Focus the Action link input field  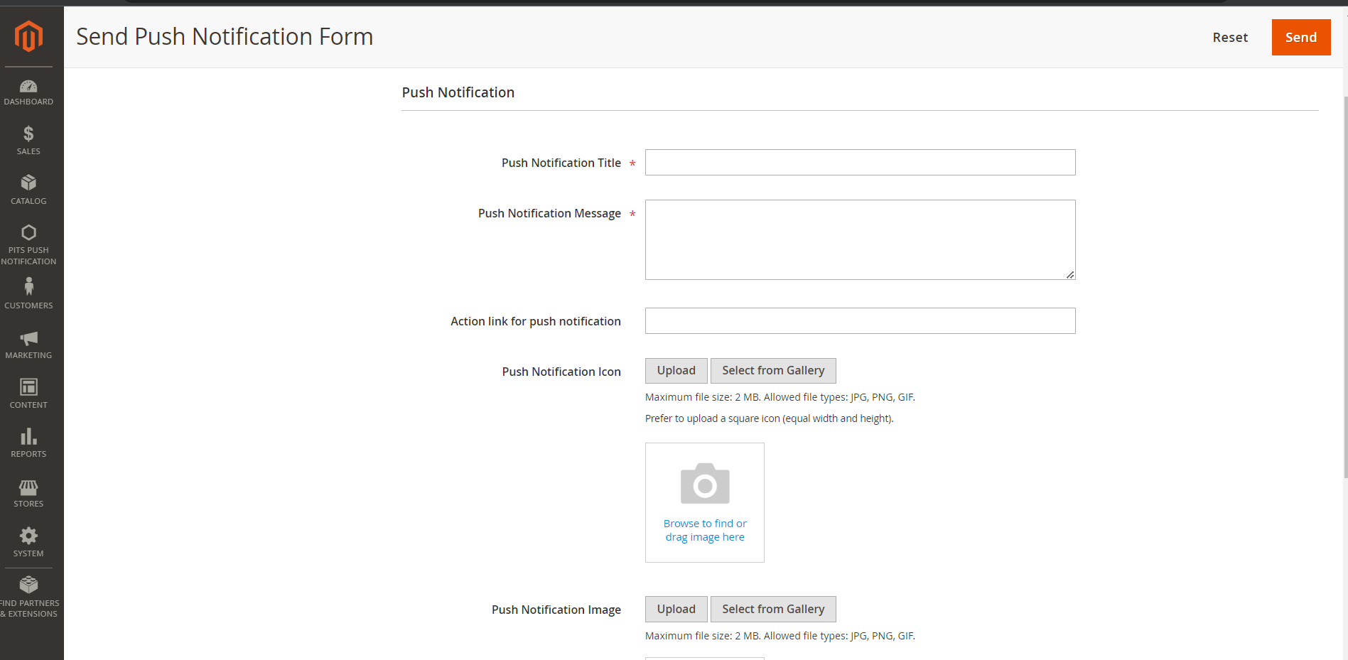[x=860, y=321]
